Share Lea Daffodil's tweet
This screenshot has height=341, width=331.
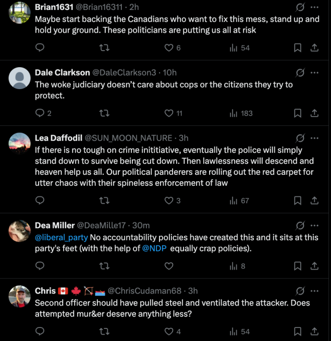314,200
